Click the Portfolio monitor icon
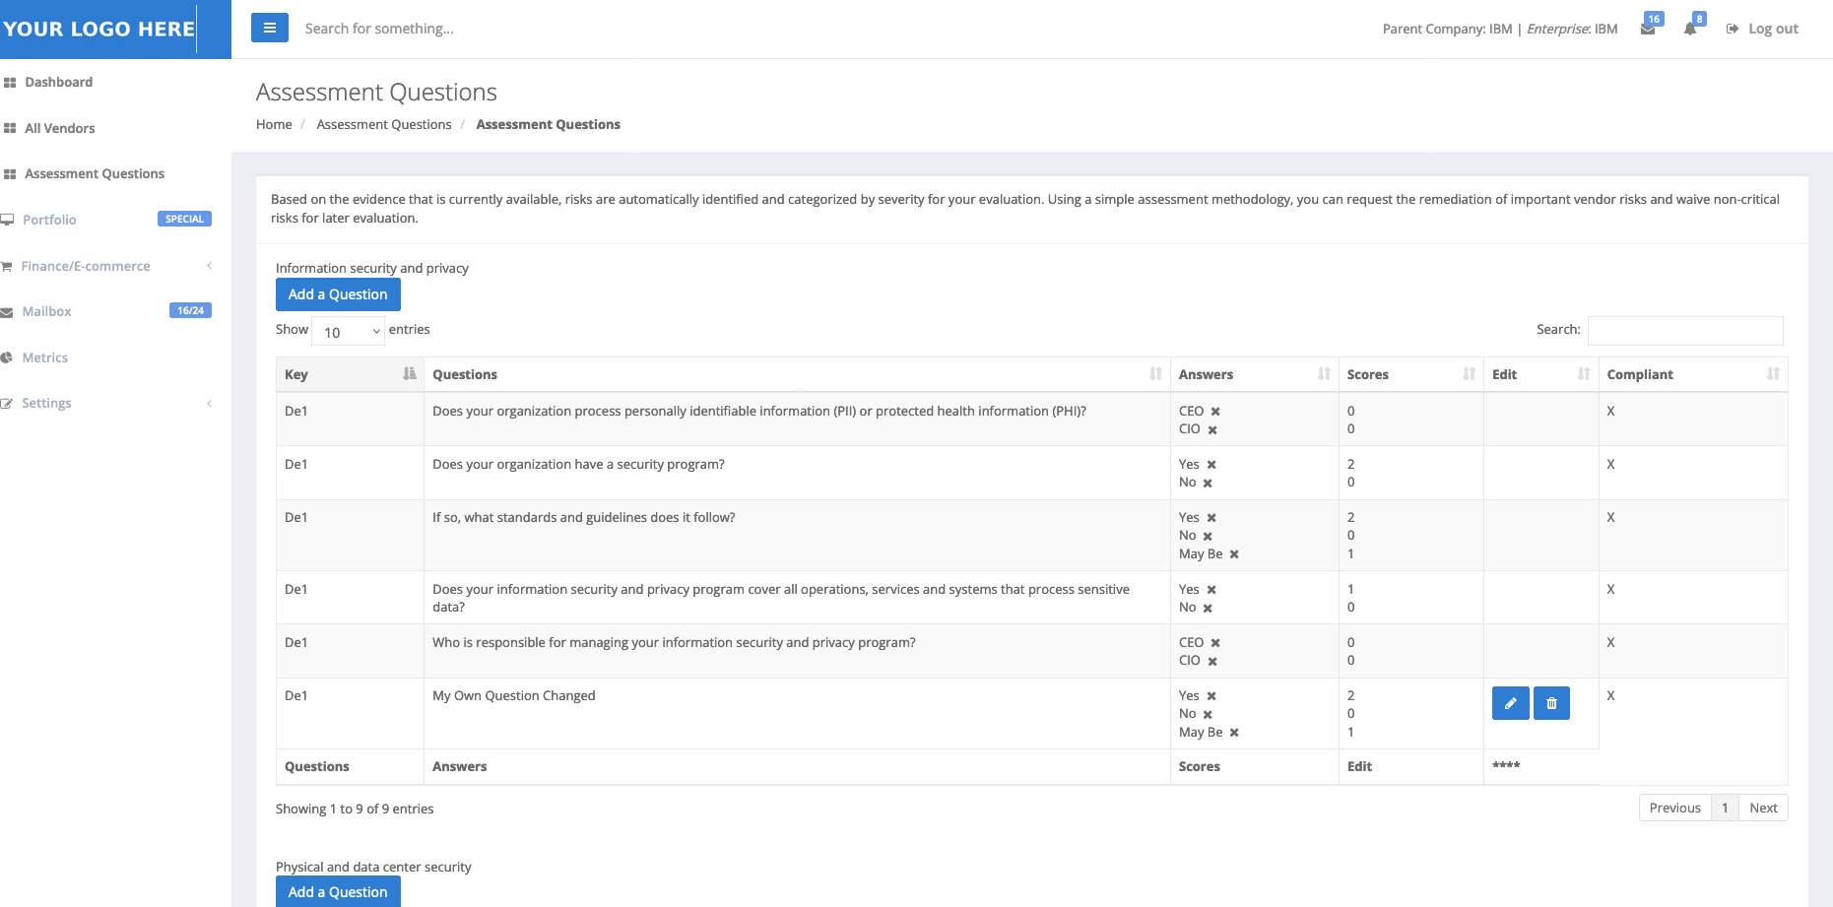1833x907 pixels. coord(7,220)
